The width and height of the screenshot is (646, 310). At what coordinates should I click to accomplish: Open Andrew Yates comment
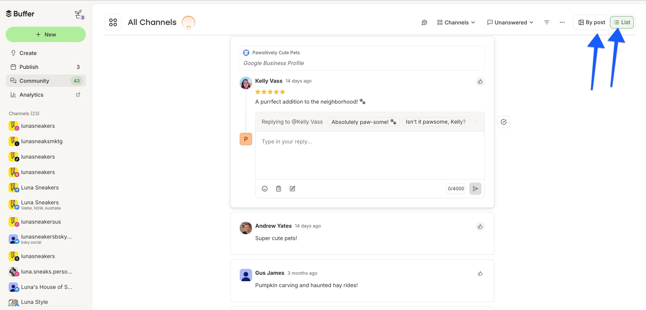[x=362, y=233]
